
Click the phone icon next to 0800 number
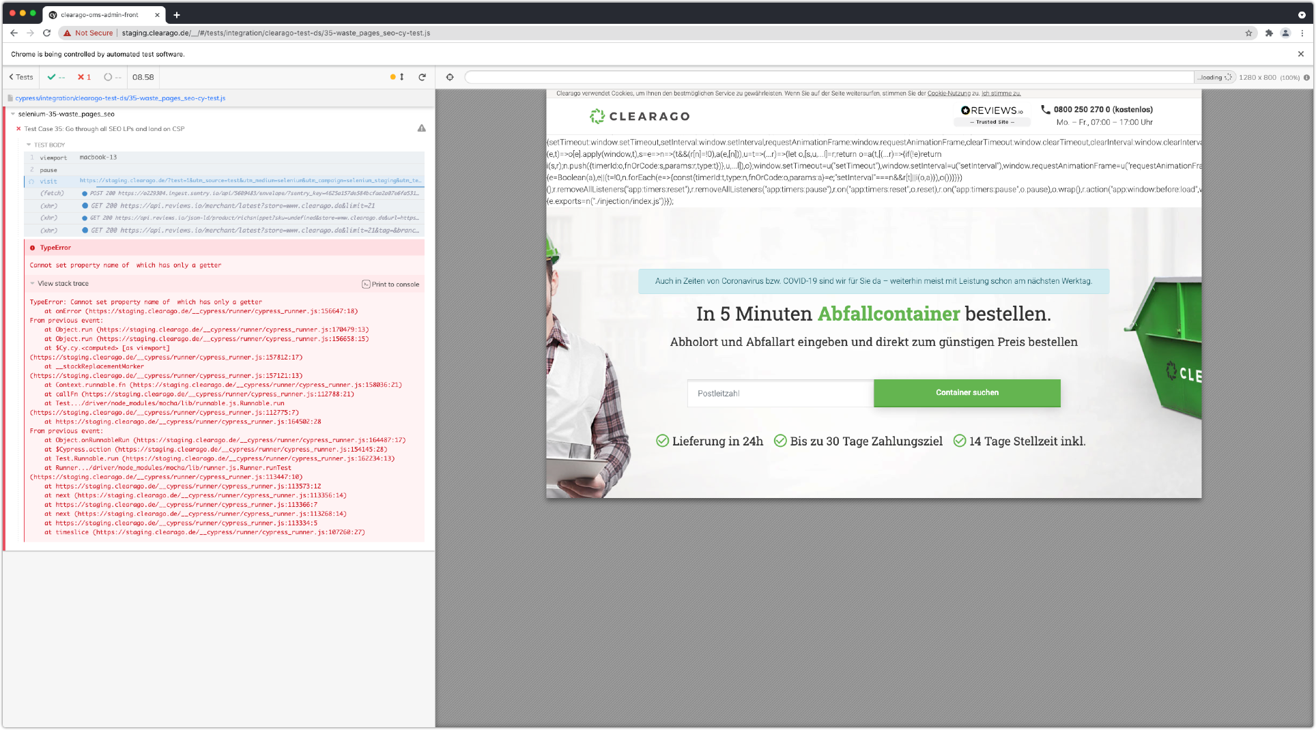(1045, 109)
